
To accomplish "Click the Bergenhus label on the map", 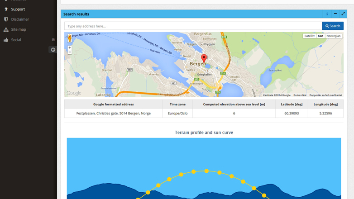I will tap(203, 34).
